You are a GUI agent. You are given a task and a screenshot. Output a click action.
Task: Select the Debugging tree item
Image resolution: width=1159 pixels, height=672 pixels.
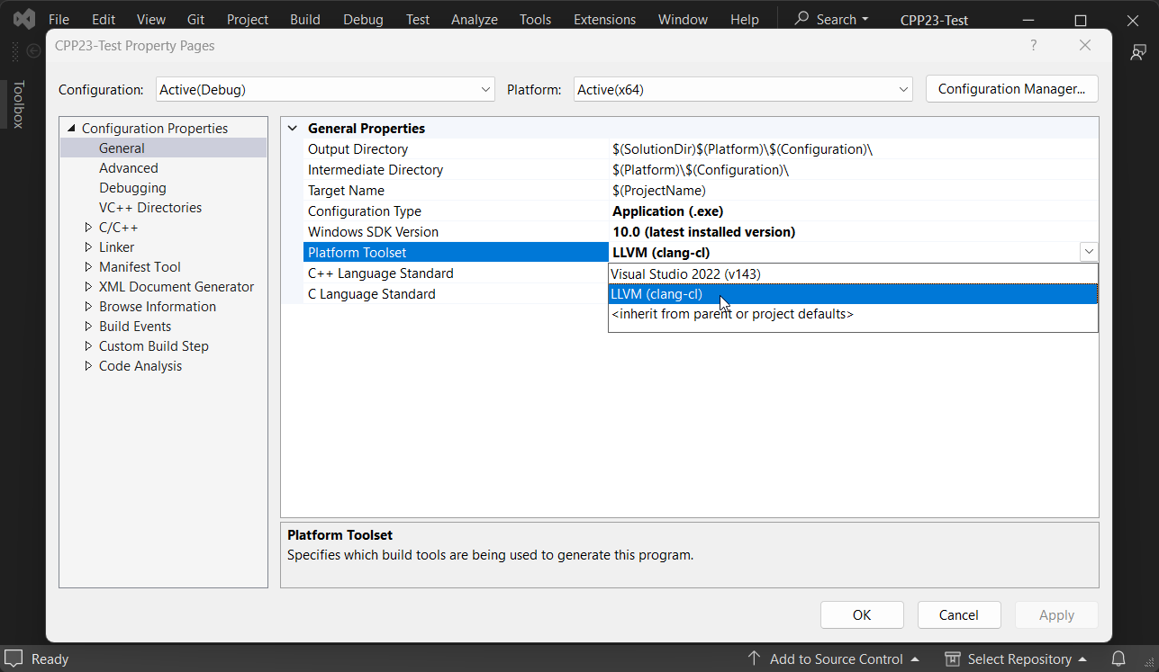click(132, 188)
